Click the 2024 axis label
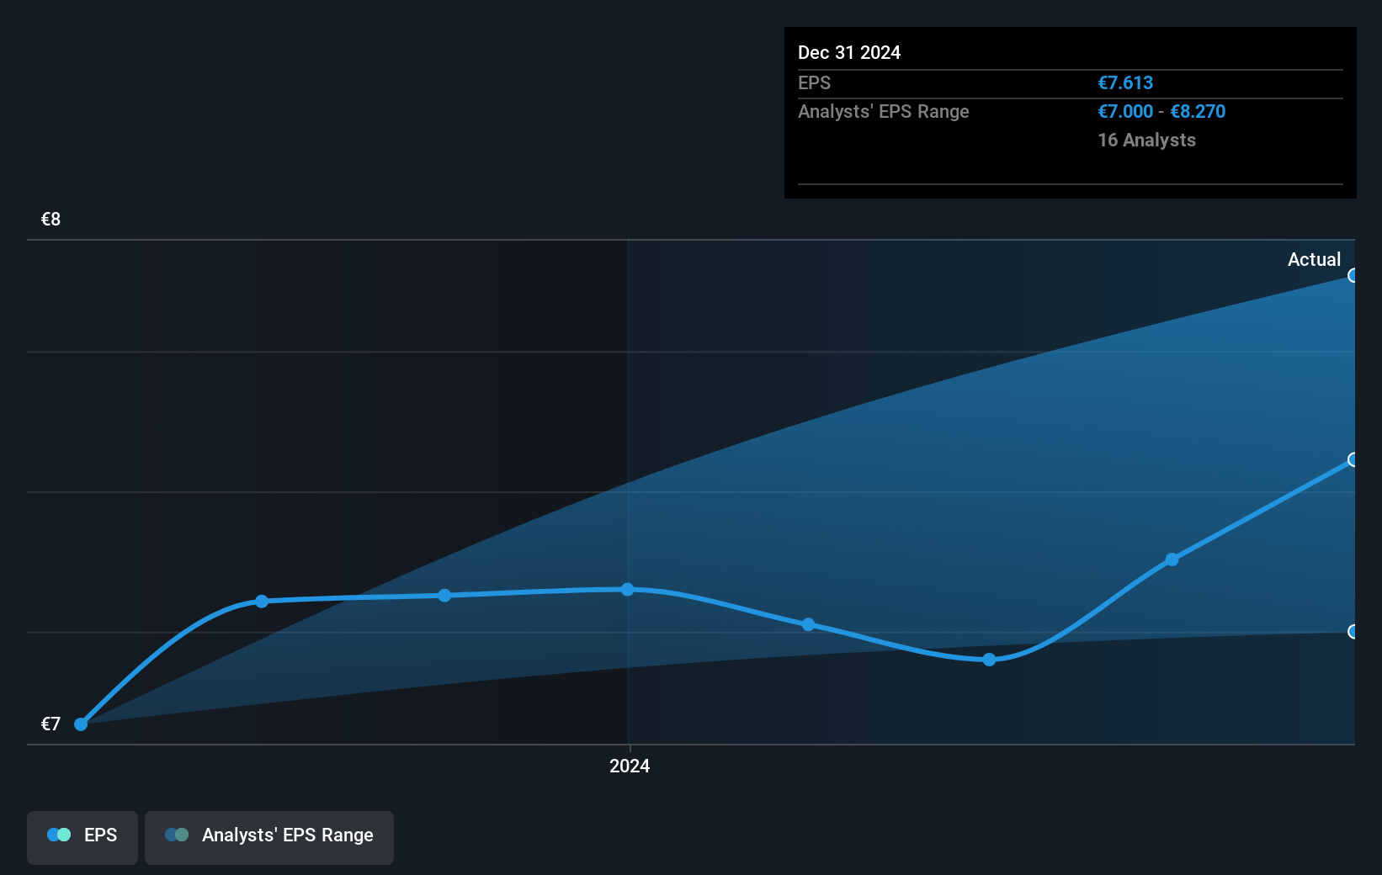 pos(629,766)
